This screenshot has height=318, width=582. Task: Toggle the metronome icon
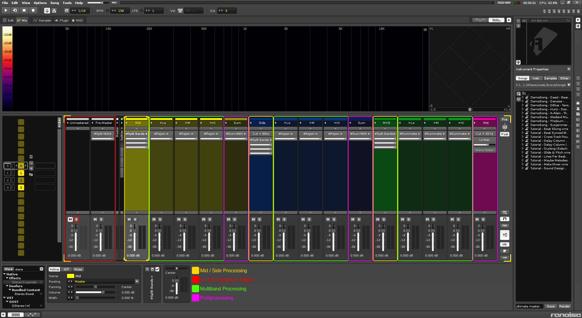pos(54,11)
